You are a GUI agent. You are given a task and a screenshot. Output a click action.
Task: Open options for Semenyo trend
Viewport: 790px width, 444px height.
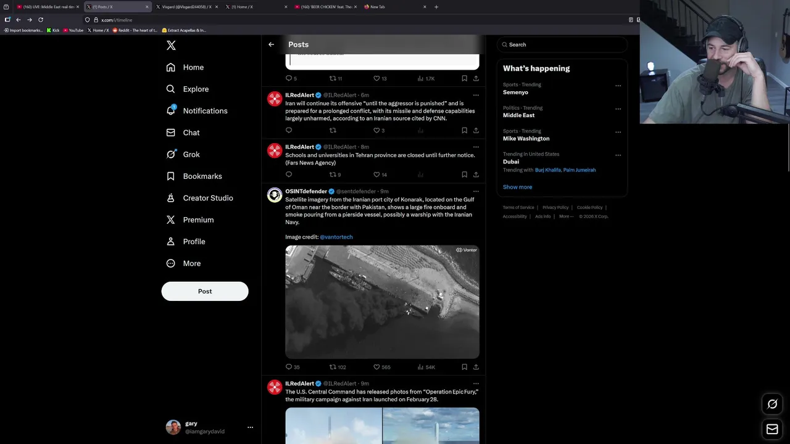click(x=618, y=86)
